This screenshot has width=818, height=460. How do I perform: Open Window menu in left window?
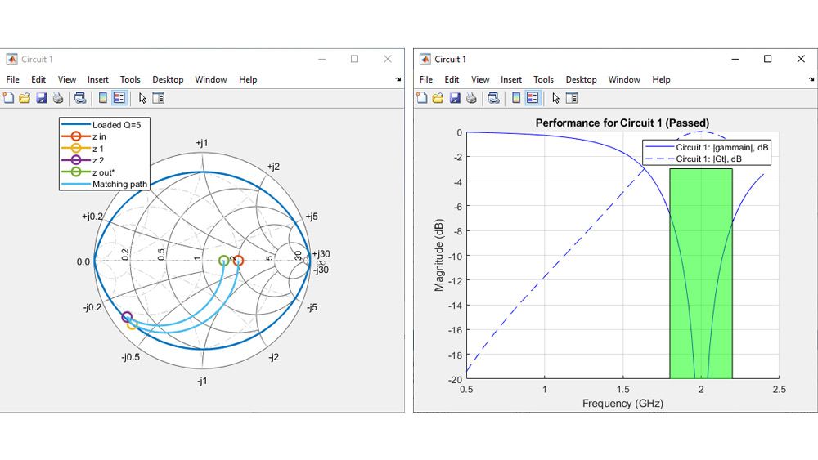[x=211, y=80]
